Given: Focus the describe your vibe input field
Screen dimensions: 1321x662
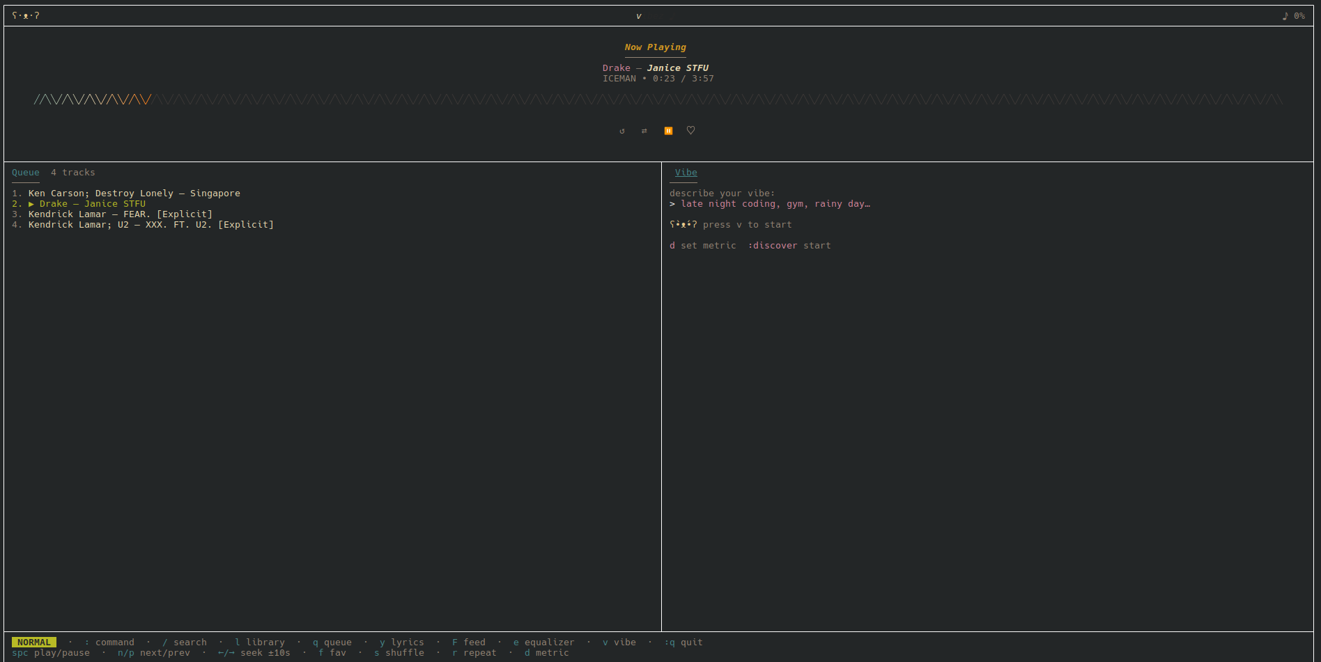Looking at the screenshot, I should [x=770, y=204].
